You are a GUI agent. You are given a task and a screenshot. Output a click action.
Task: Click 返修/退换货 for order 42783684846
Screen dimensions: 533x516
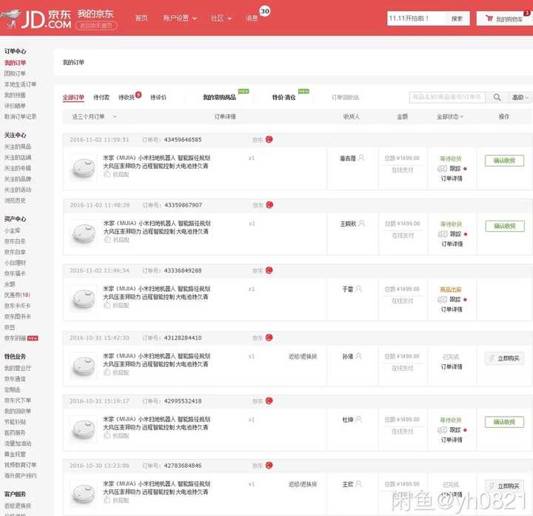click(x=303, y=484)
